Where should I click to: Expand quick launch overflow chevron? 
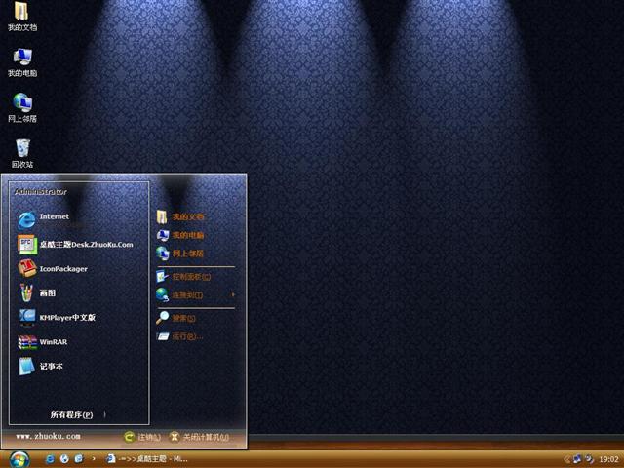pyautogui.click(x=94, y=459)
